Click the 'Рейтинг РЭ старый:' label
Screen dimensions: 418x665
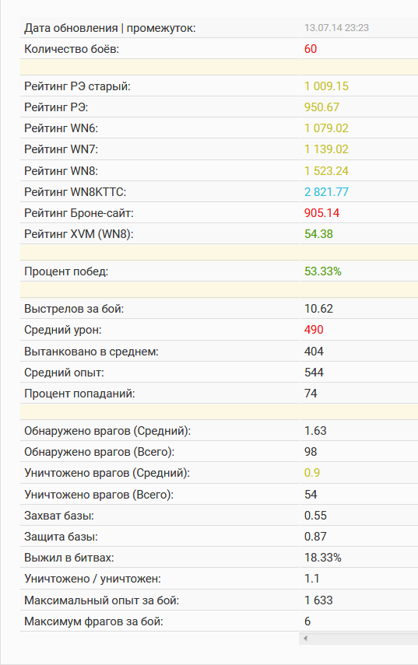pyautogui.click(x=77, y=86)
